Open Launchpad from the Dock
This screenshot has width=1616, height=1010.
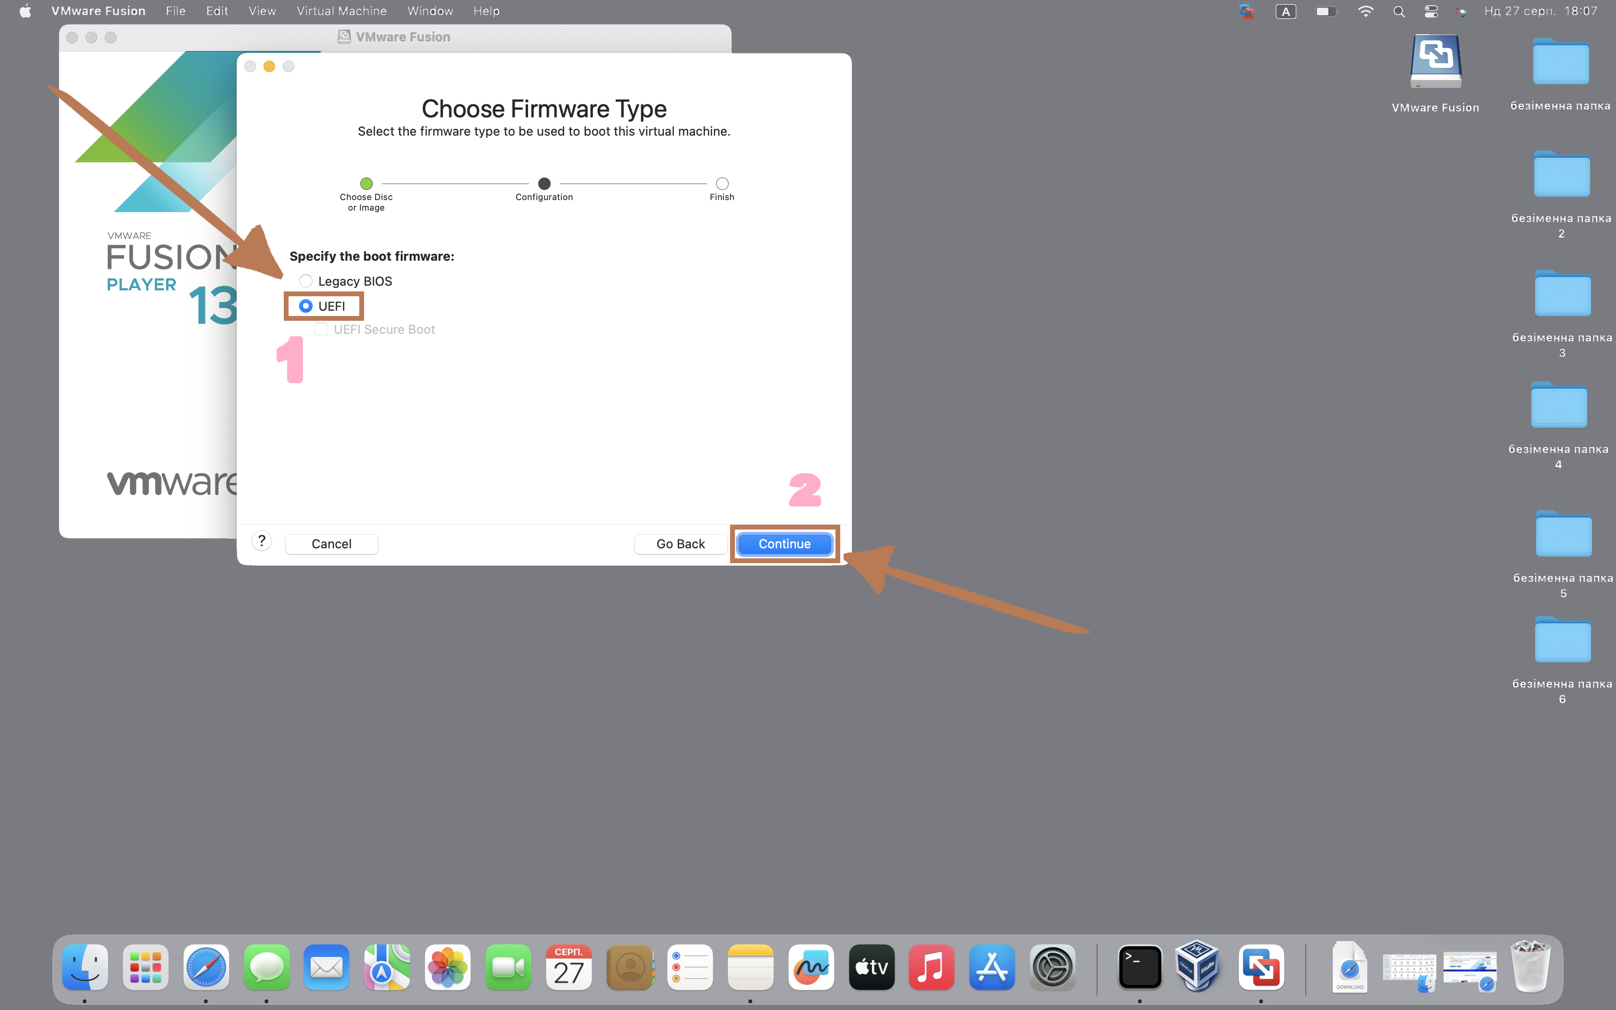pos(146,967)
